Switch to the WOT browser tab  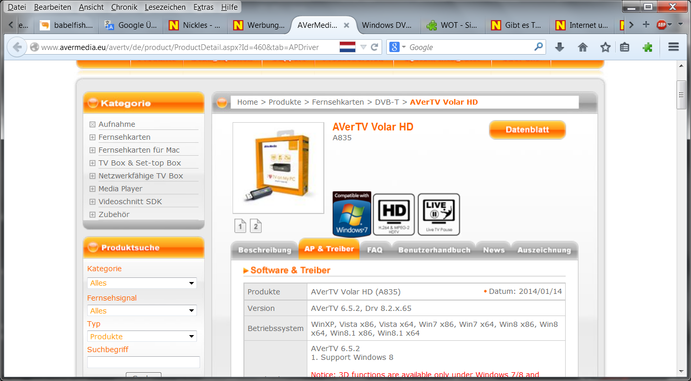[x=452, y=25]
